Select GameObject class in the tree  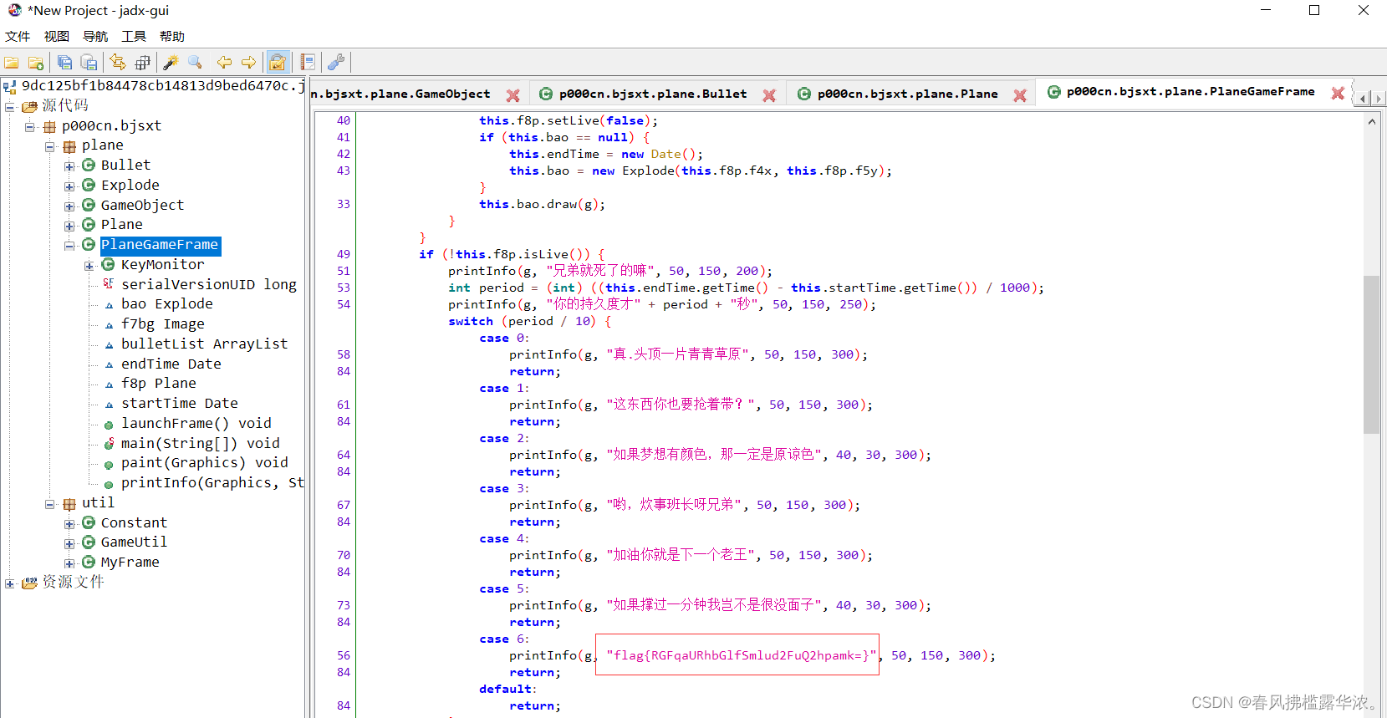(x=142, y=205)
